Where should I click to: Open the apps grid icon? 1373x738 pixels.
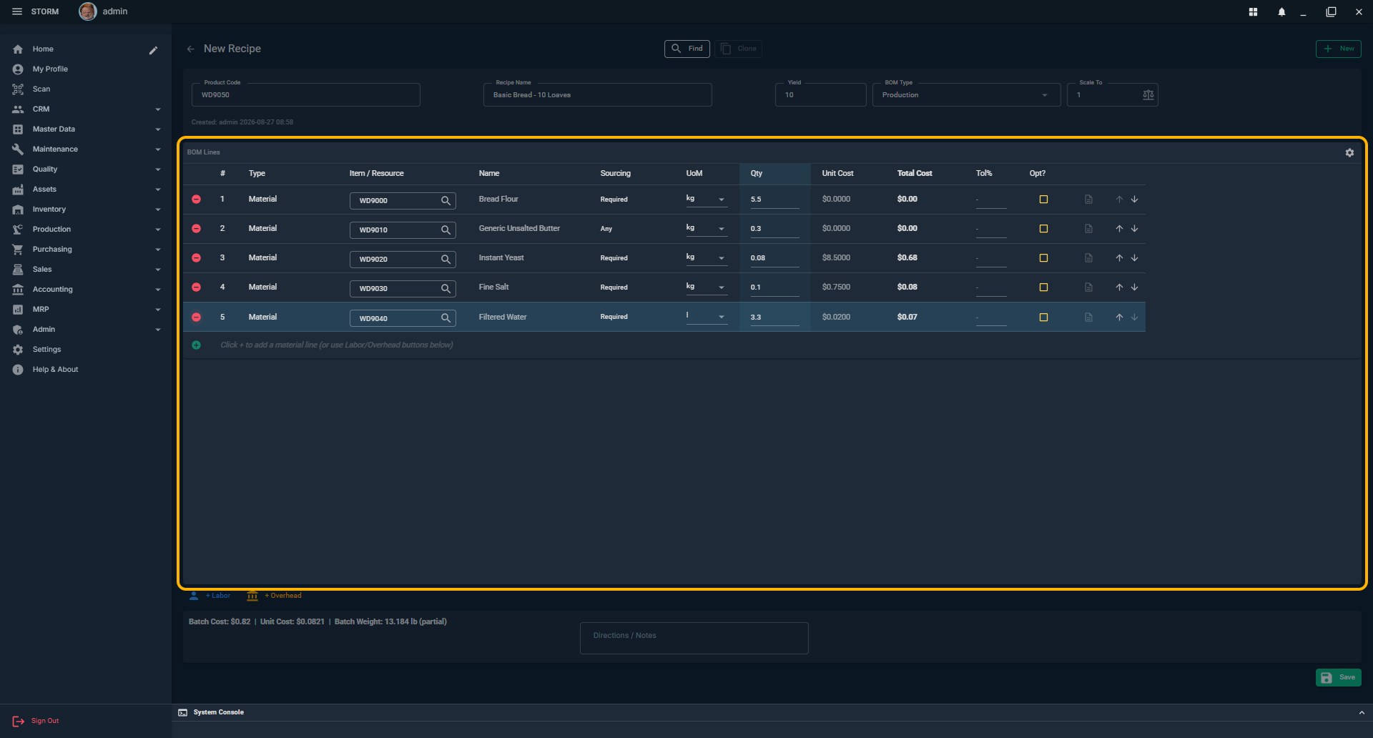pos(1253,11)
